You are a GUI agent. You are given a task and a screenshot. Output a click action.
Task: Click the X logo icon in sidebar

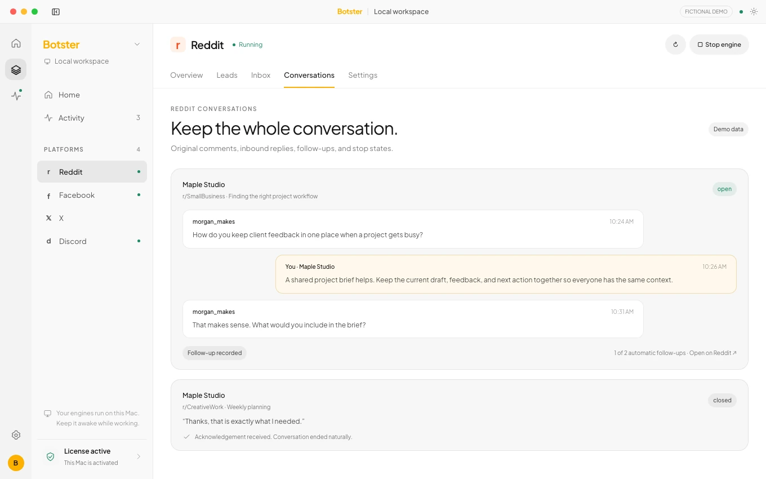pyautogui.click(x=48, y=218)
